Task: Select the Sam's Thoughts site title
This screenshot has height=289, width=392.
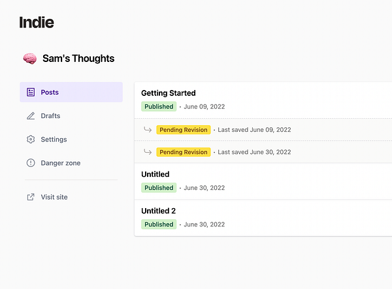Action: 78,59
